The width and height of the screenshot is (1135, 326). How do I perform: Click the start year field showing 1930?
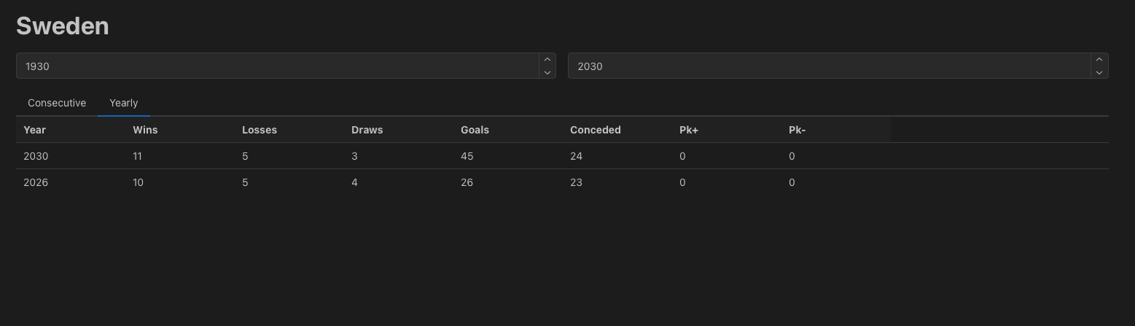pos(277,66)
